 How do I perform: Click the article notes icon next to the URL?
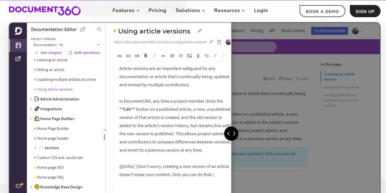pyautogui.click(x=219, y=42)
